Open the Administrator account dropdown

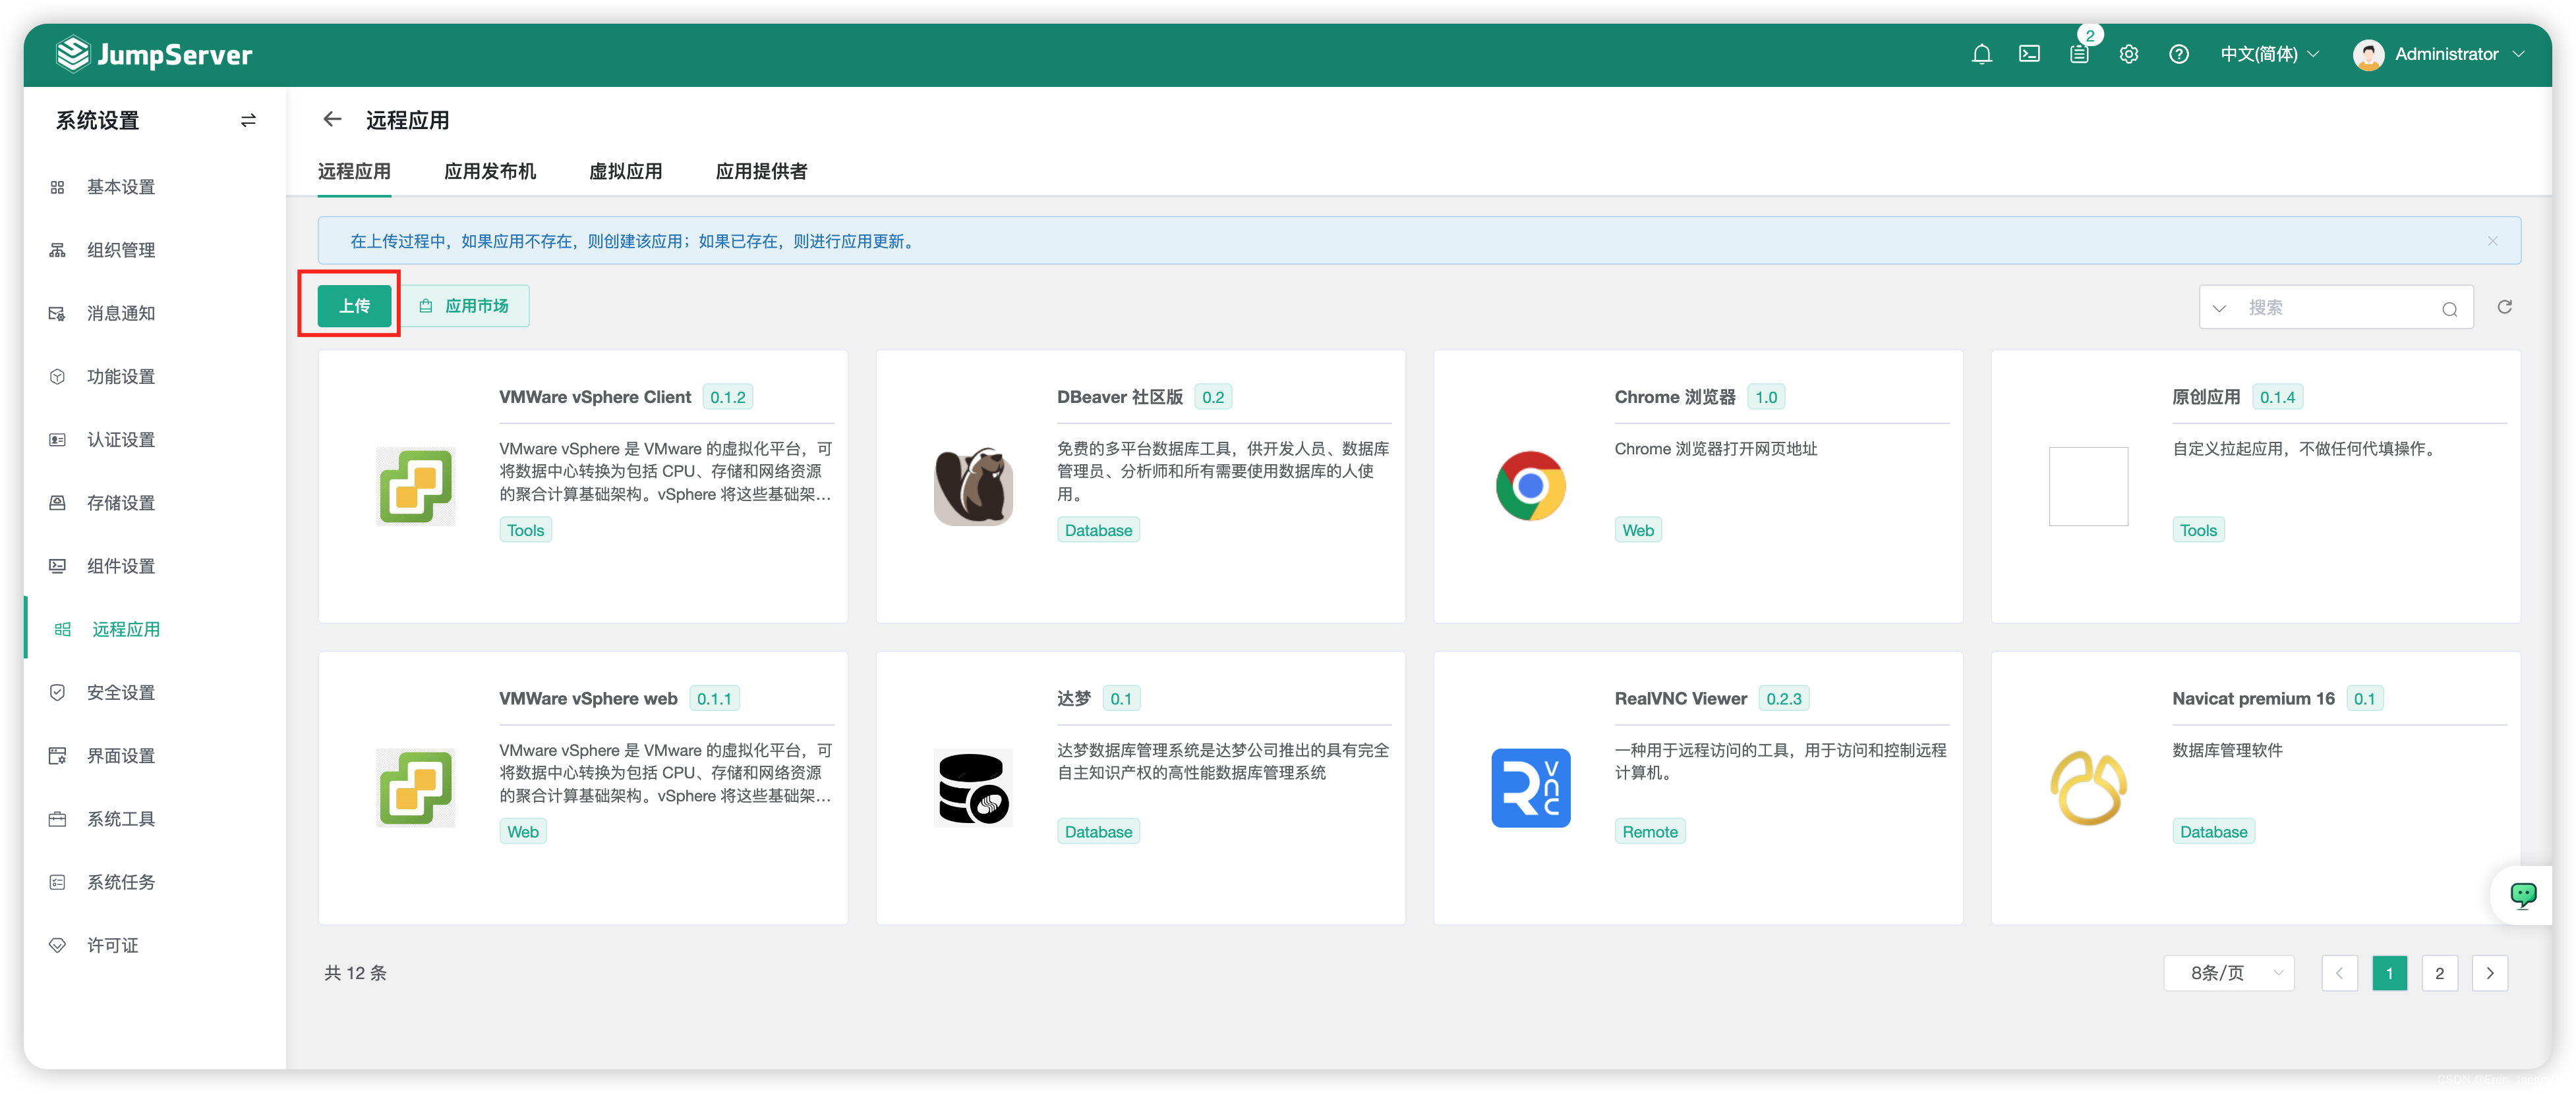(x=2441, y=54)
